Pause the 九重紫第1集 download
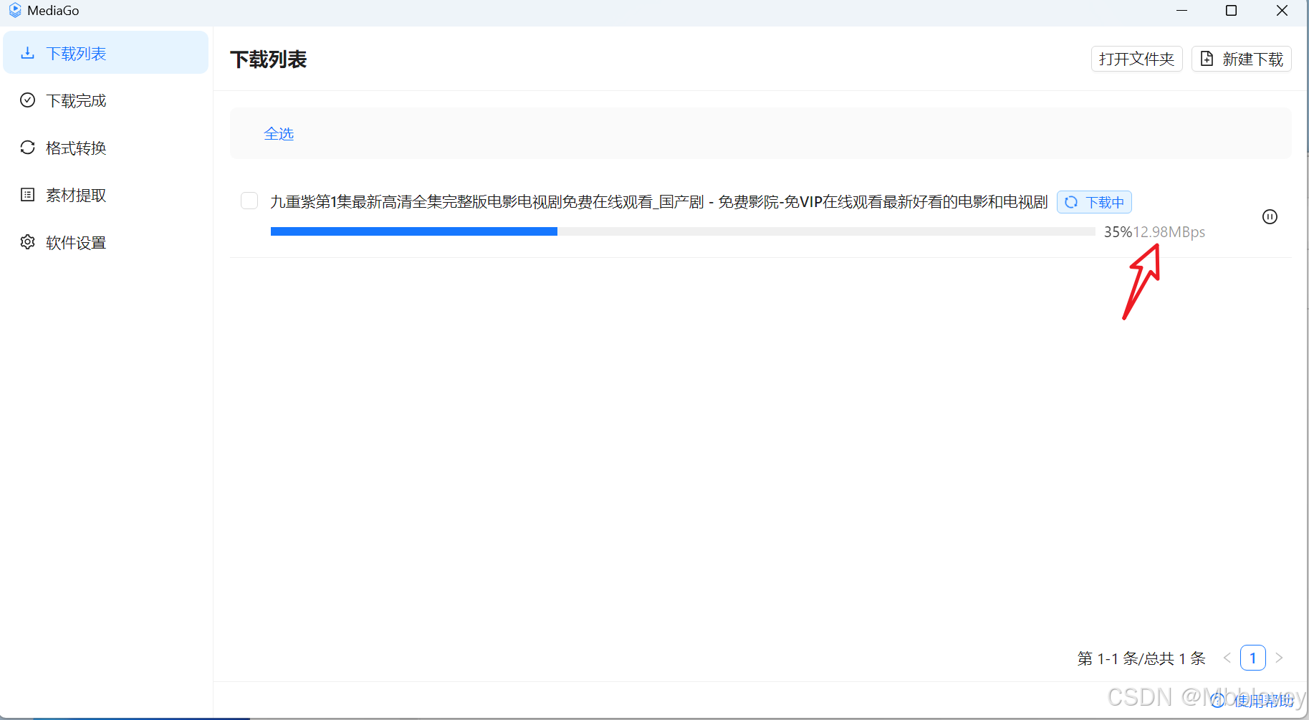1309x720 pixels. pos(1270,216)
